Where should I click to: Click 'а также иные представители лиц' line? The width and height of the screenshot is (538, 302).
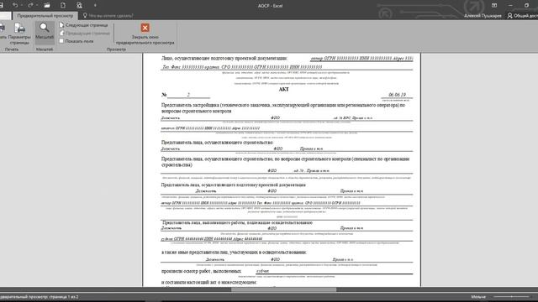point(234,253)
